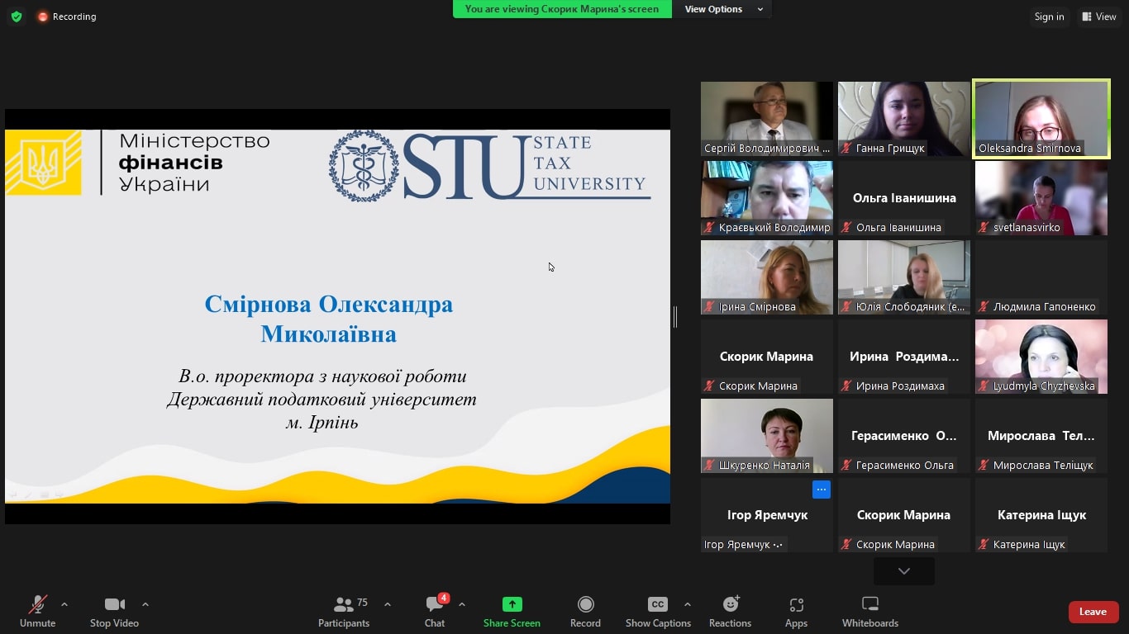Screen dimensions: 1129x634
Task: Click the Recording indicator
Action: coord(67,17)
